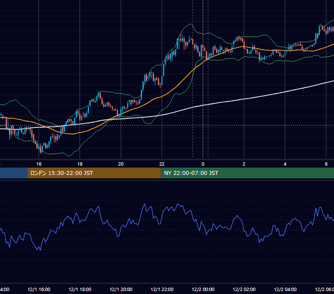The height and width of the screenshot is (294, 334).
Task: Click the blue session bar before ロンドン
Action: click(x=14, y=173)
